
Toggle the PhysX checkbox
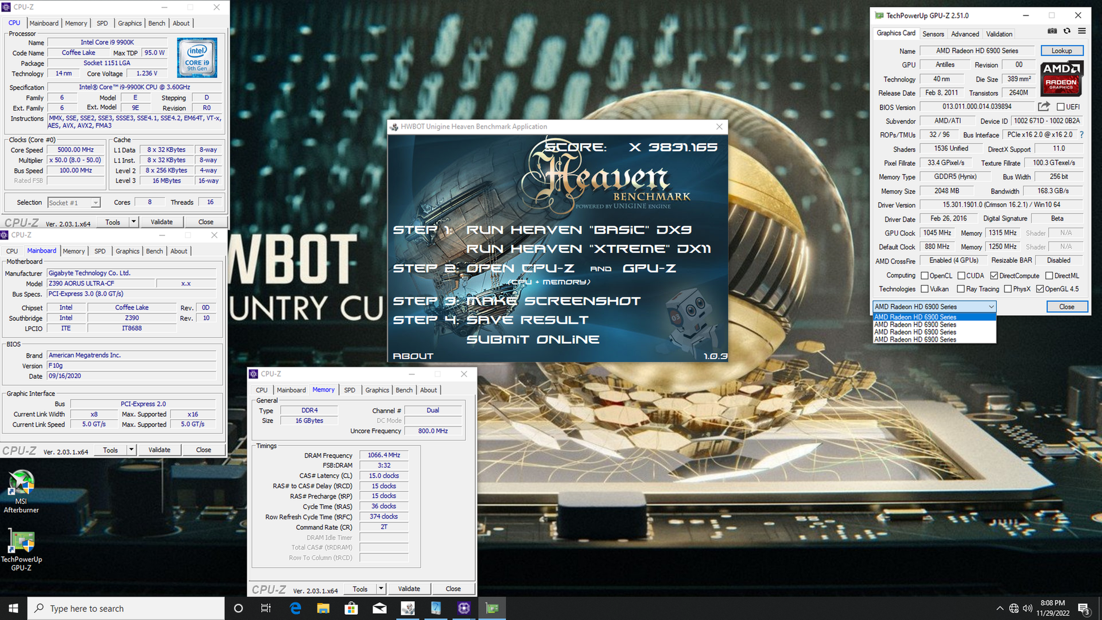tap(1008, 289)
